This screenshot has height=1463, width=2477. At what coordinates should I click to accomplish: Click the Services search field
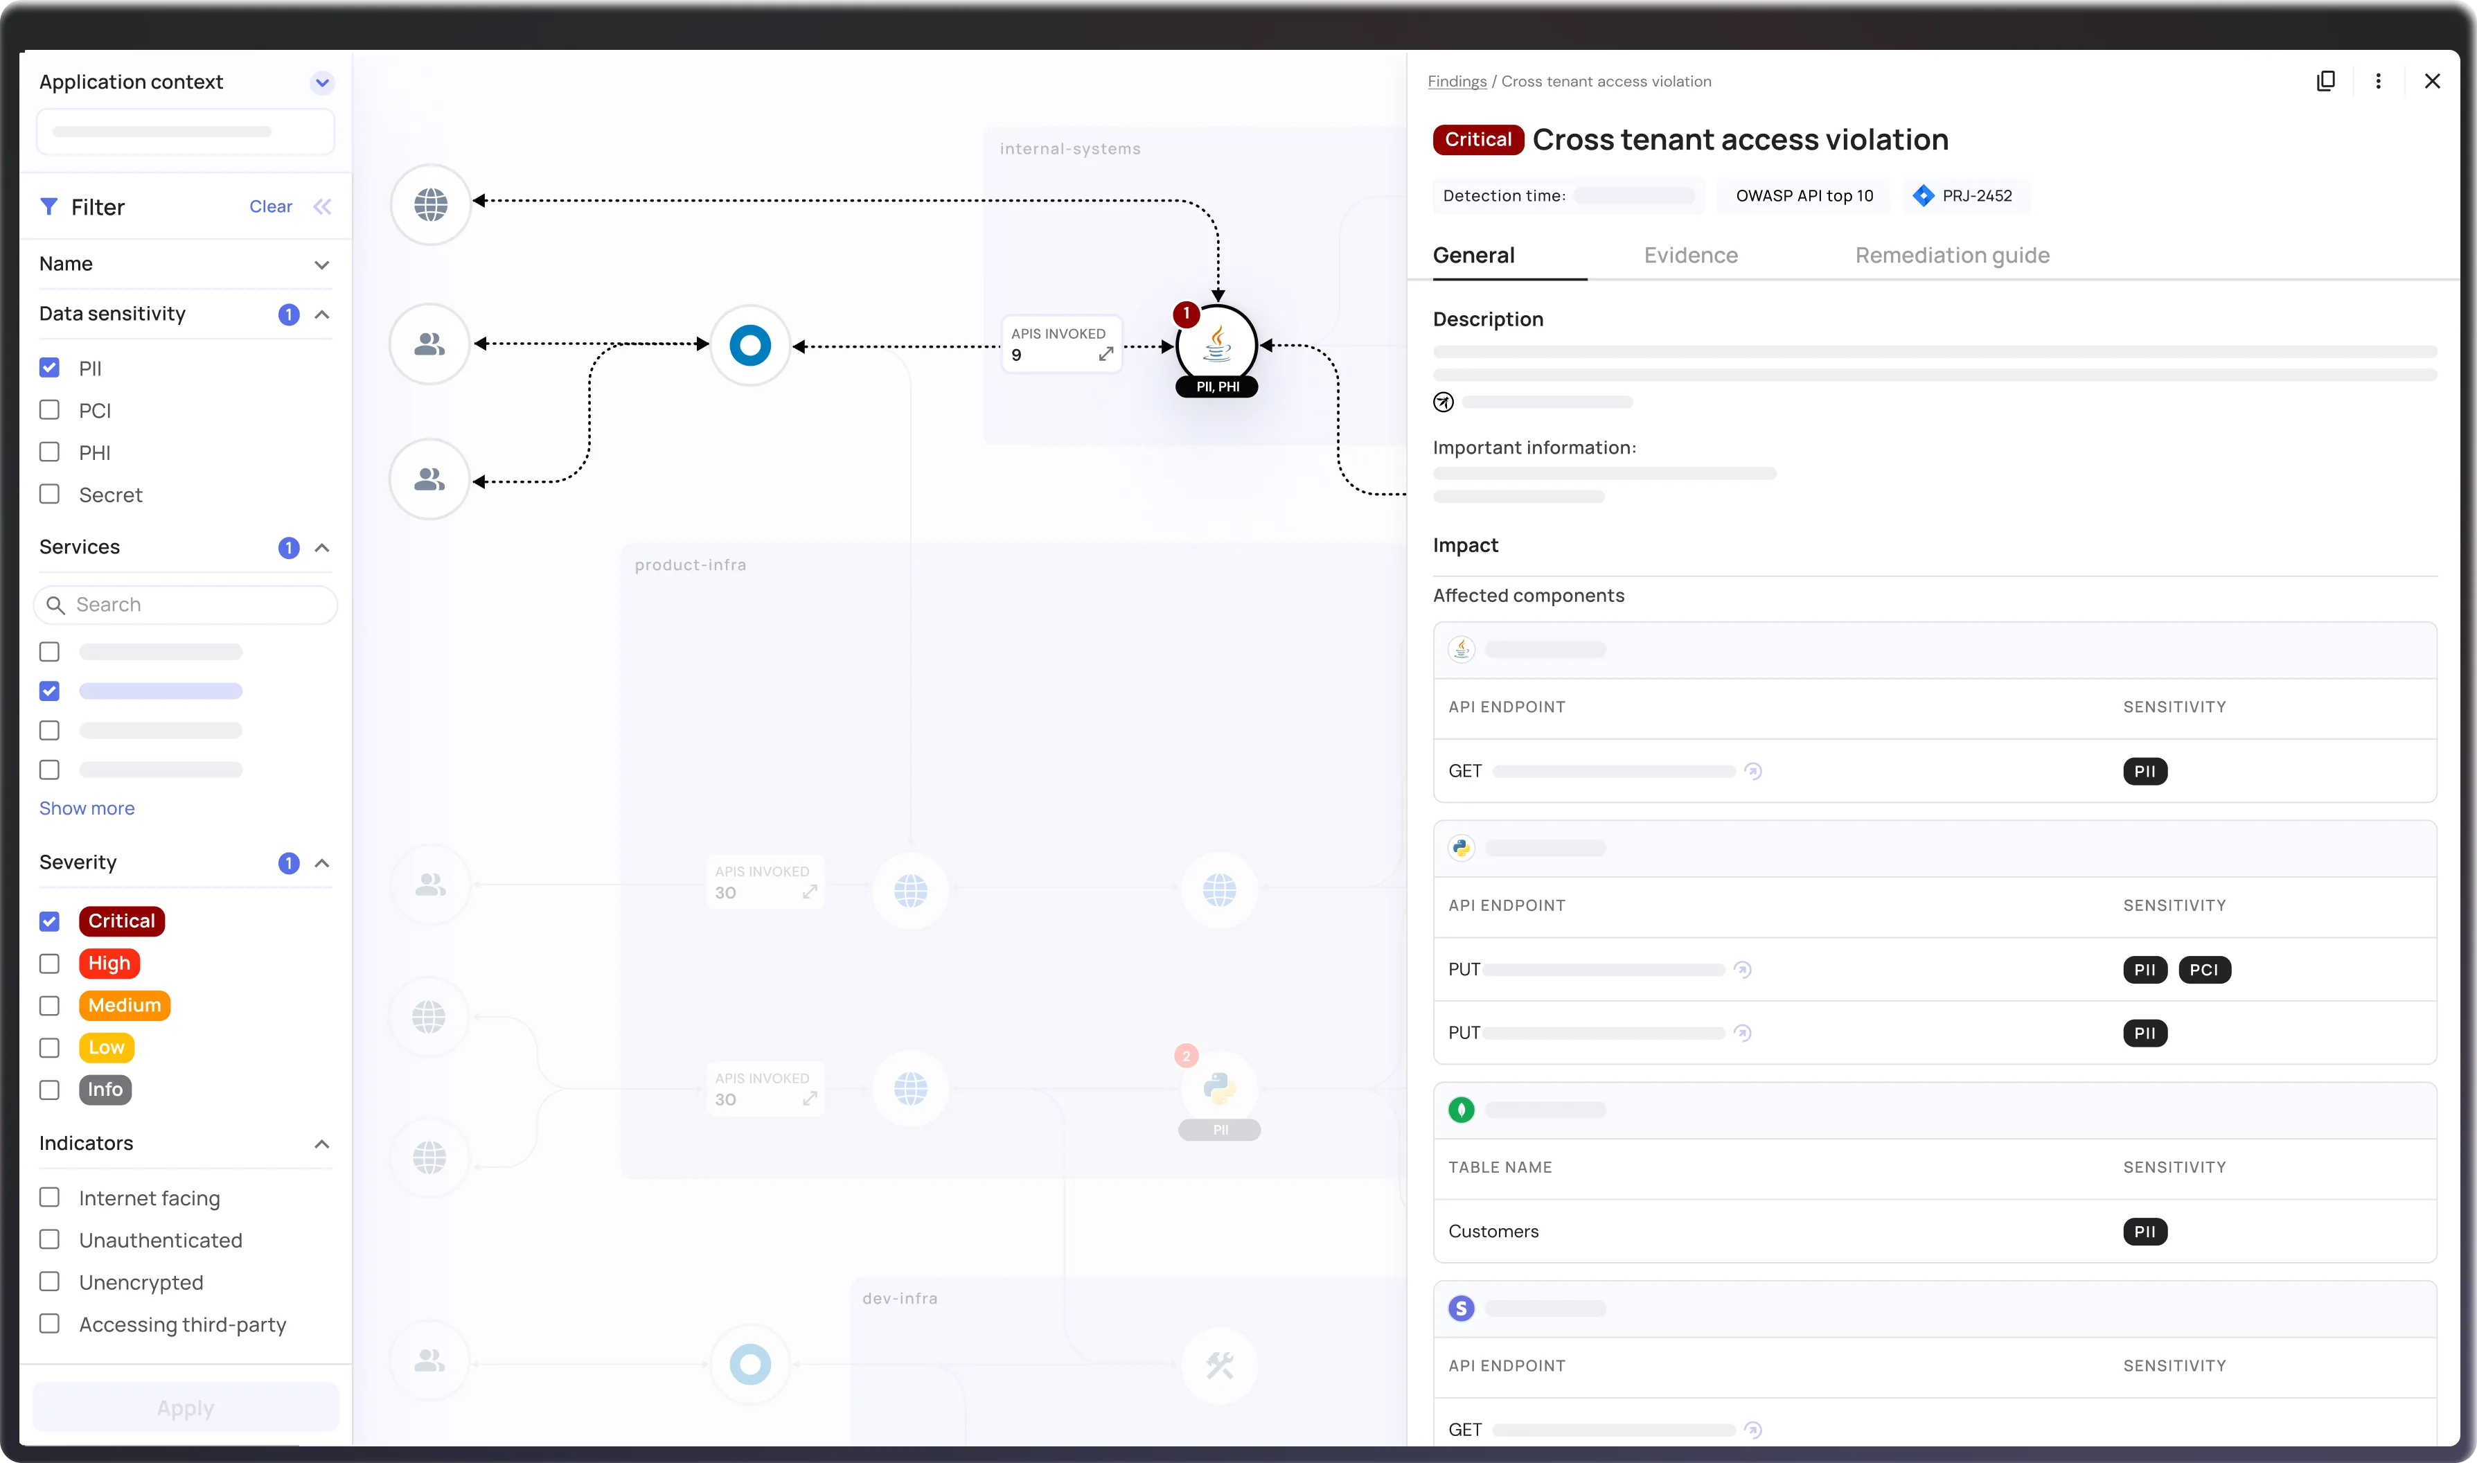point(184,604)
